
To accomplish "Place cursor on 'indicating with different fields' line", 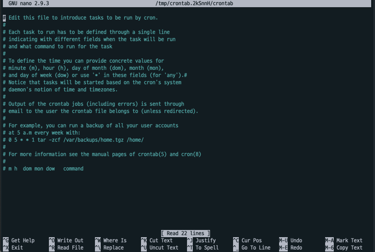I will point(89,39).
